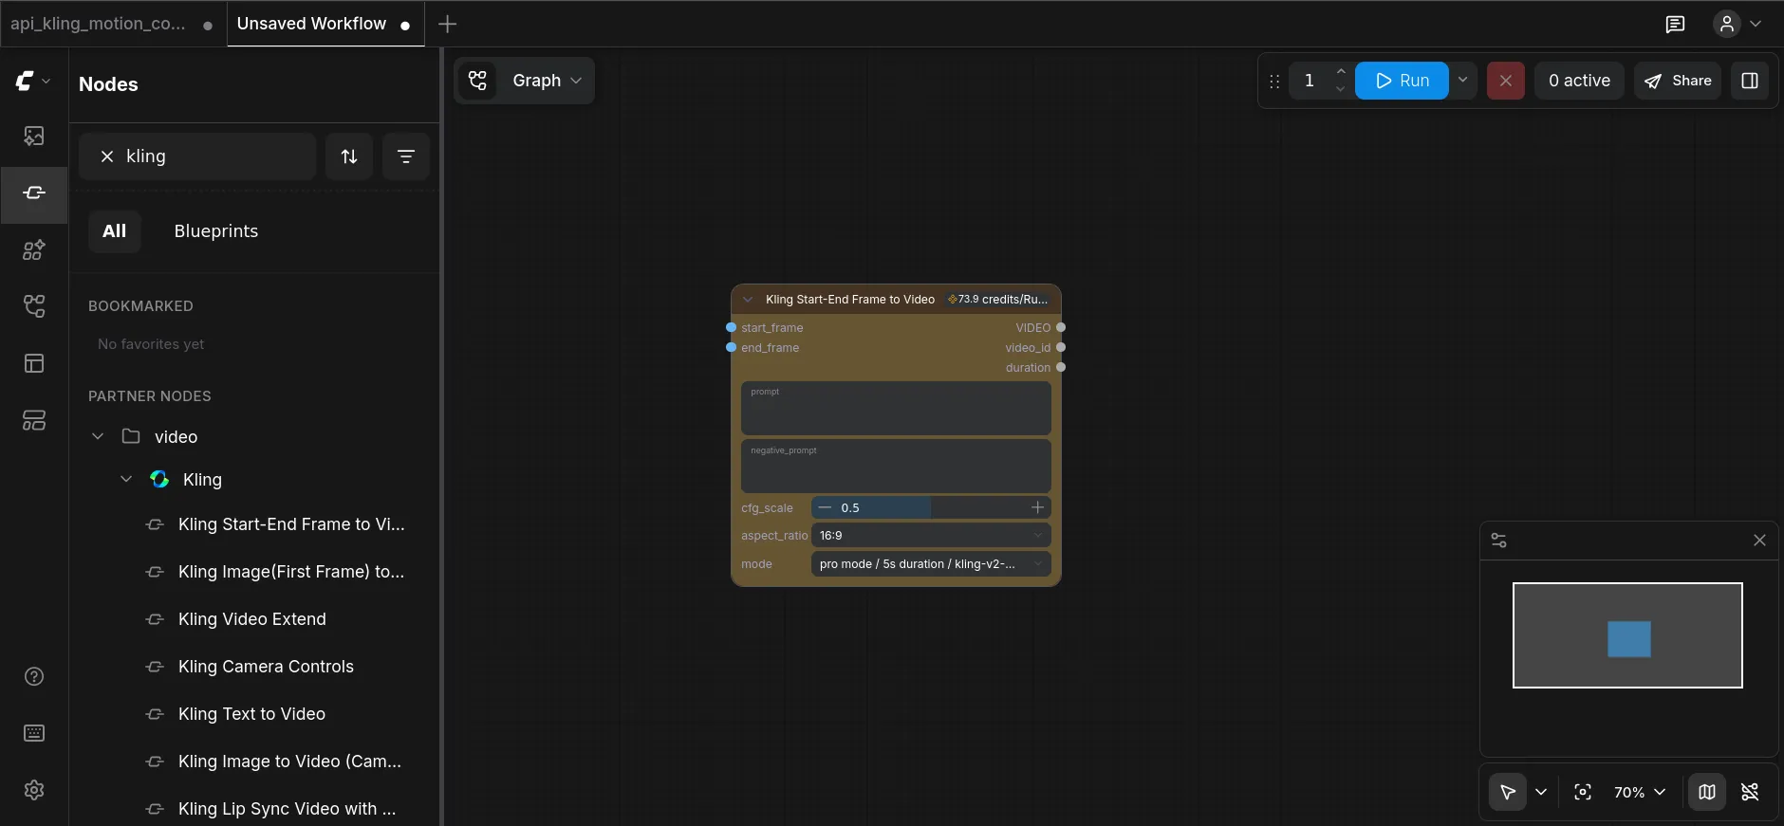Open the feedback messages icon
1784x826 pixels.
tap(1676, 24)
